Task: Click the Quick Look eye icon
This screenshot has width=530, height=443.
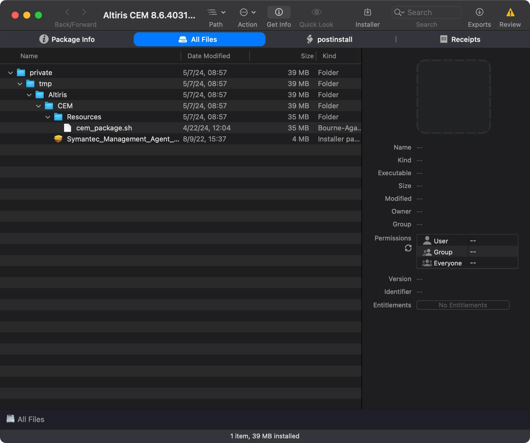Action: point(317,12)
